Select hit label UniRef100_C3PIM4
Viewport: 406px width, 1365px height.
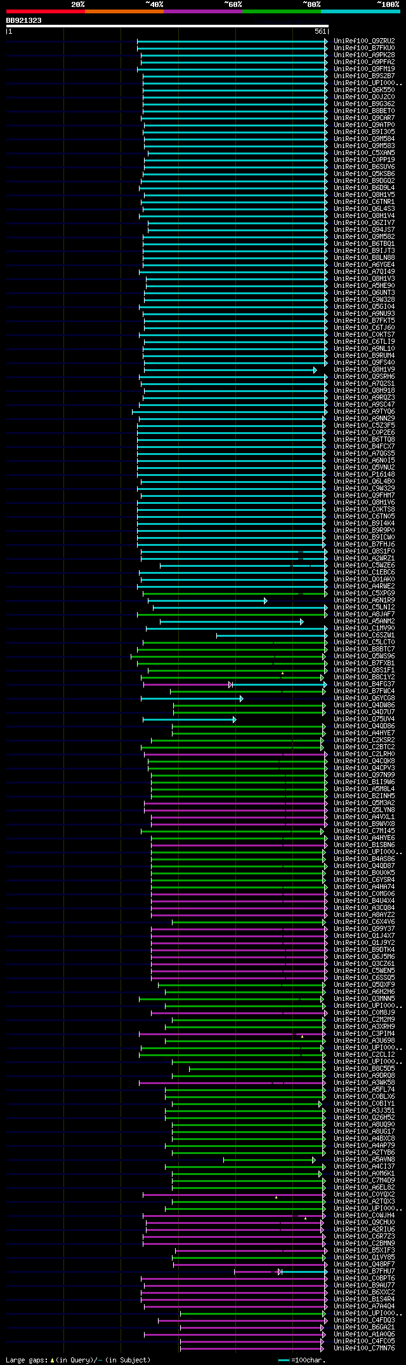point(364,1033)
